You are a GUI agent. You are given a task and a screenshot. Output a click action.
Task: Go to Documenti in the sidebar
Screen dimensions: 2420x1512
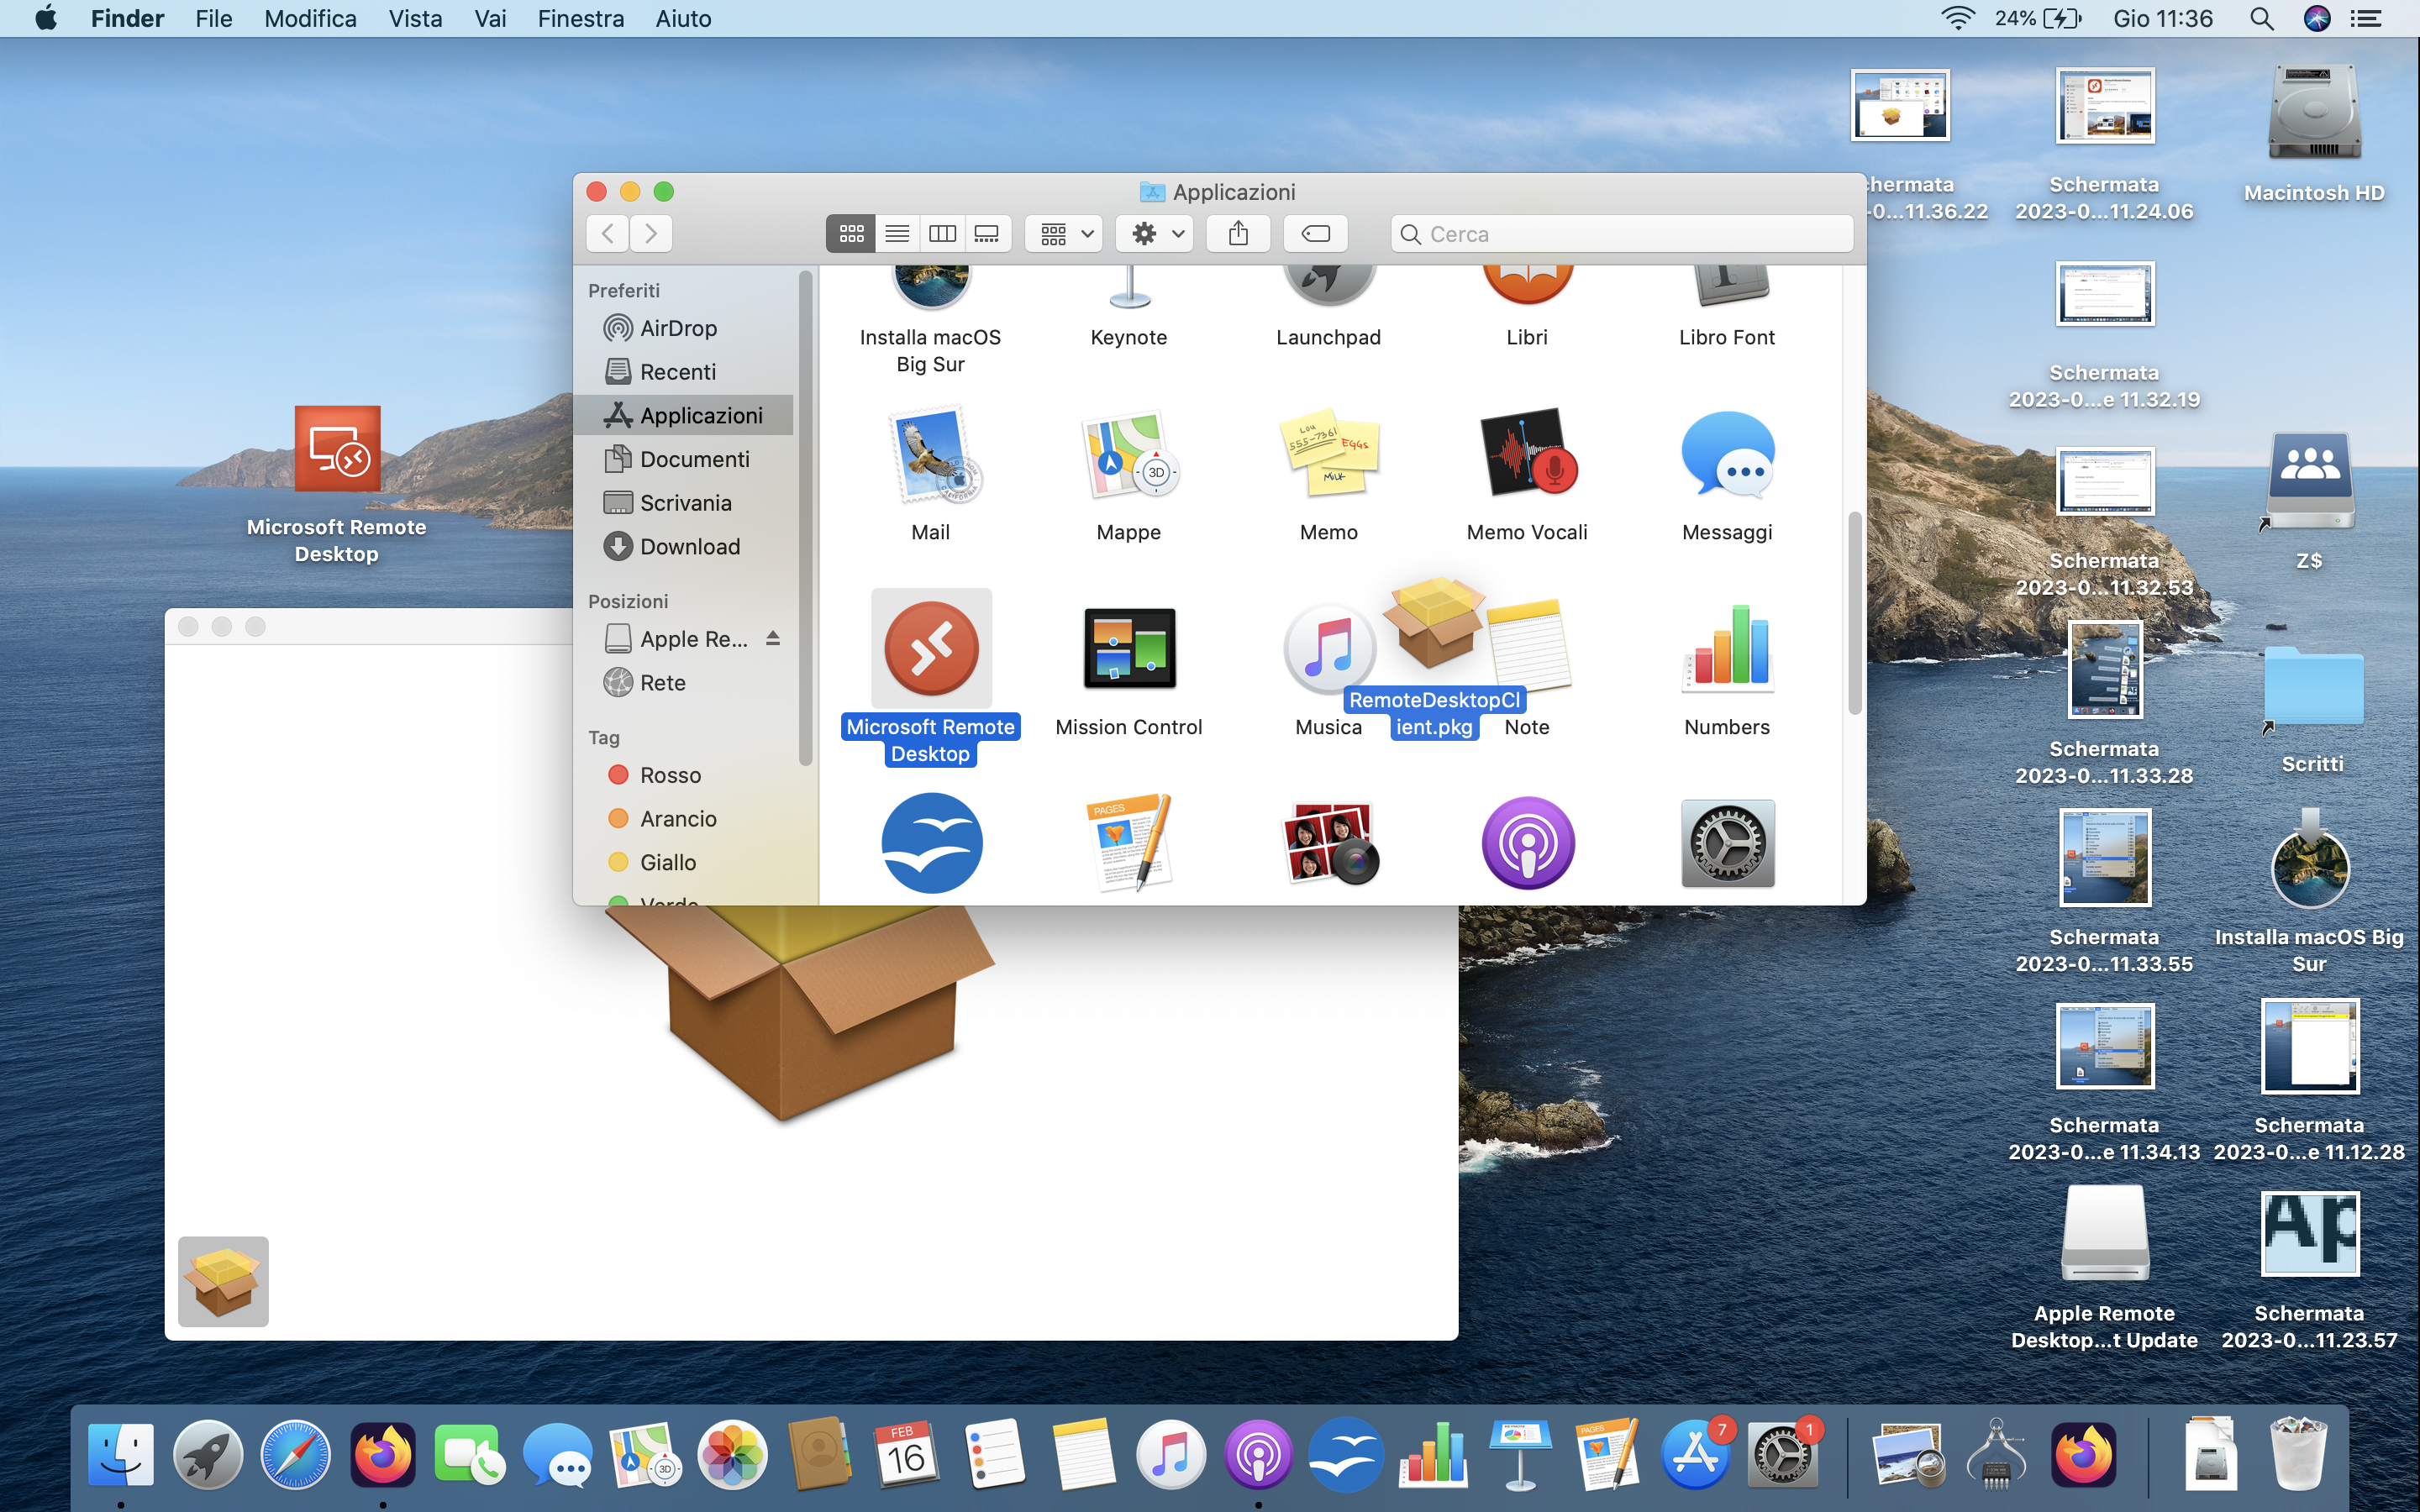pos(694,459)
